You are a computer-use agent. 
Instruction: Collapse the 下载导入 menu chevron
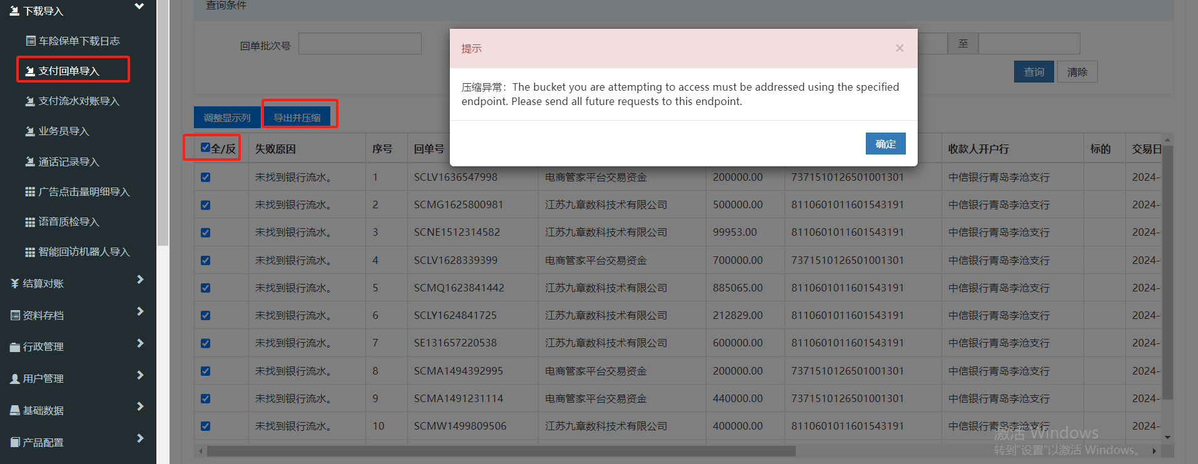point(140,6)
